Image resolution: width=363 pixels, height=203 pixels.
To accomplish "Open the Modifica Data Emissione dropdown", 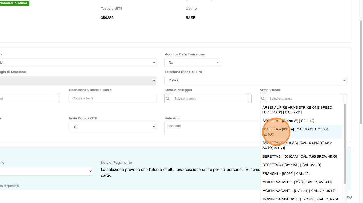I will tap(192, 62).
